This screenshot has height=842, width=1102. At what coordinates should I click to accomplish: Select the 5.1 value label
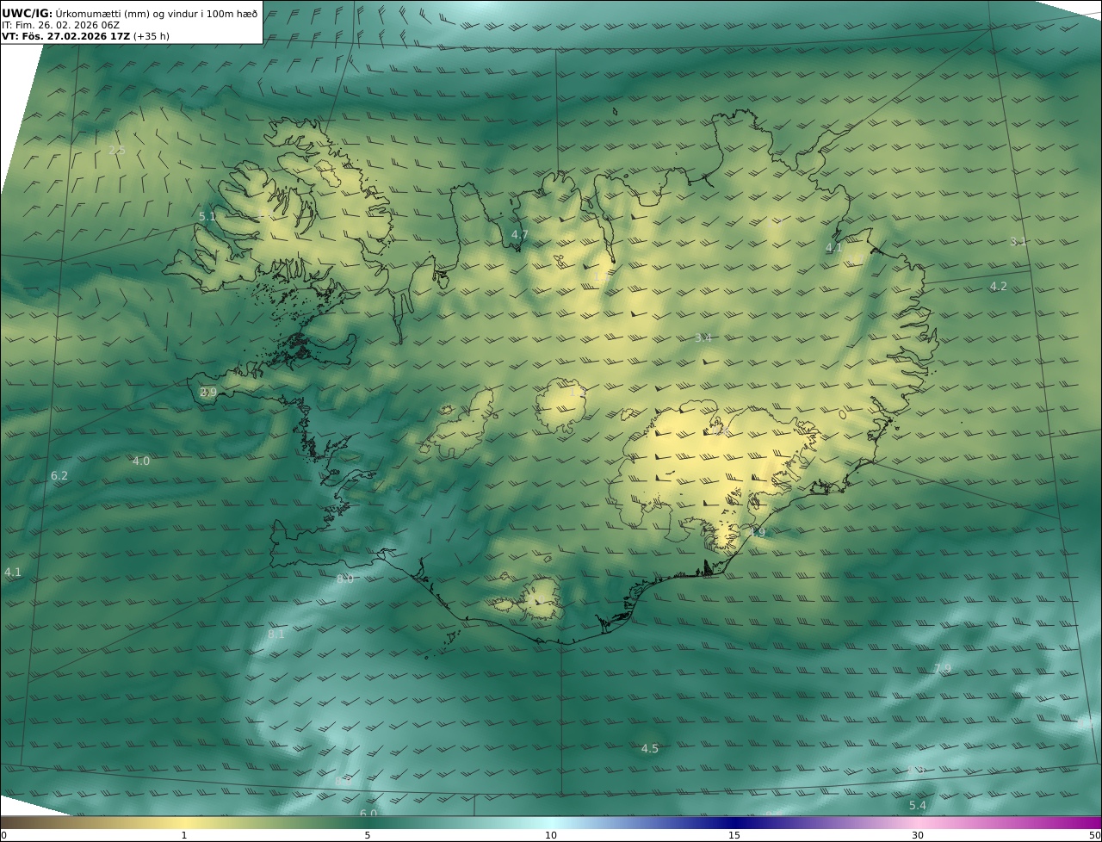(x=207, y=217)
